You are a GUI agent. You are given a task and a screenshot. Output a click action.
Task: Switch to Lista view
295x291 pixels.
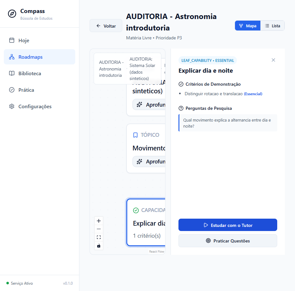272,26
